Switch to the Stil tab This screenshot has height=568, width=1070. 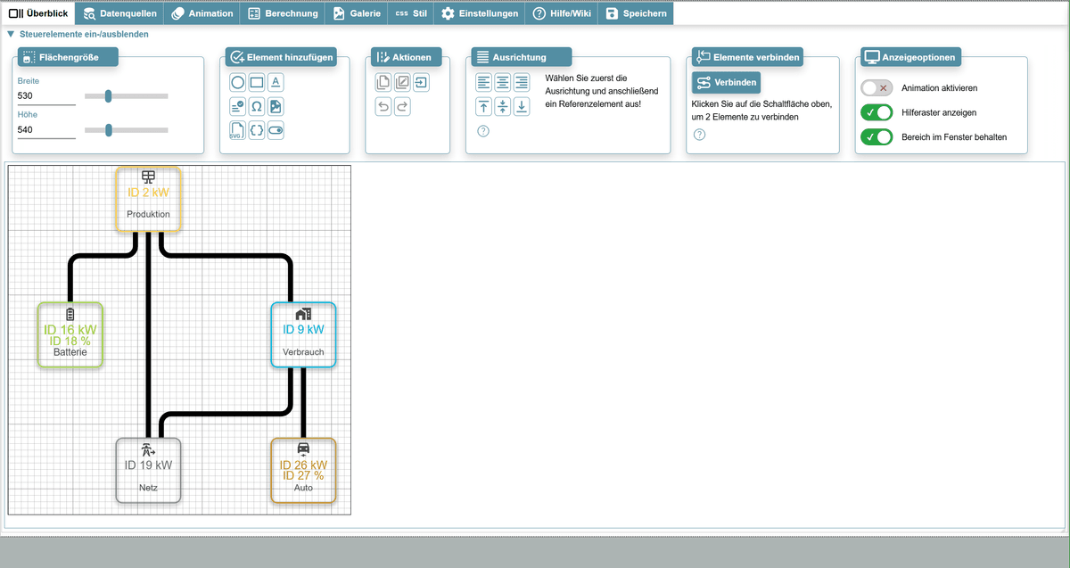[411, 13]
